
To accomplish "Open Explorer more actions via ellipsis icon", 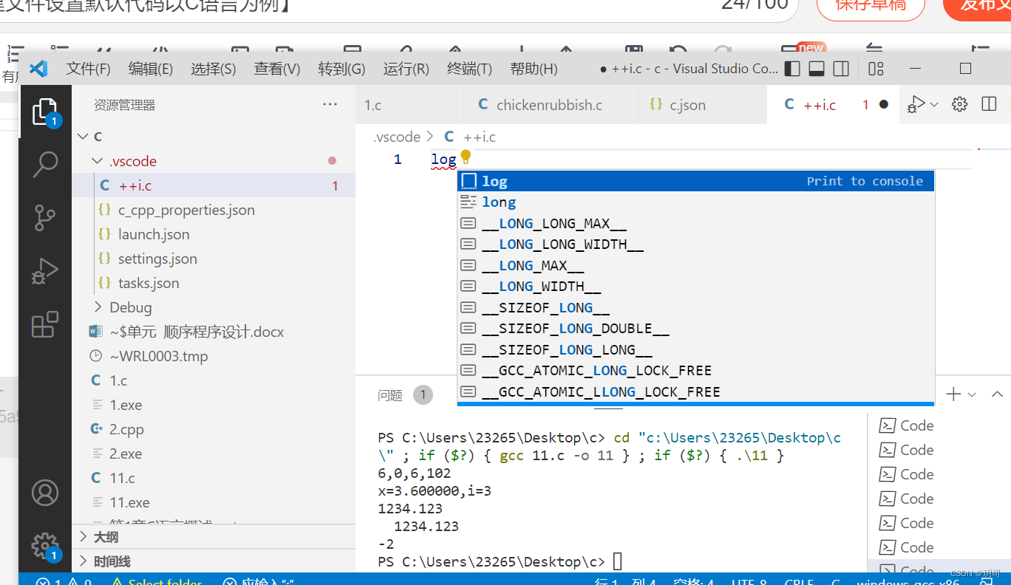I will 330,104.
